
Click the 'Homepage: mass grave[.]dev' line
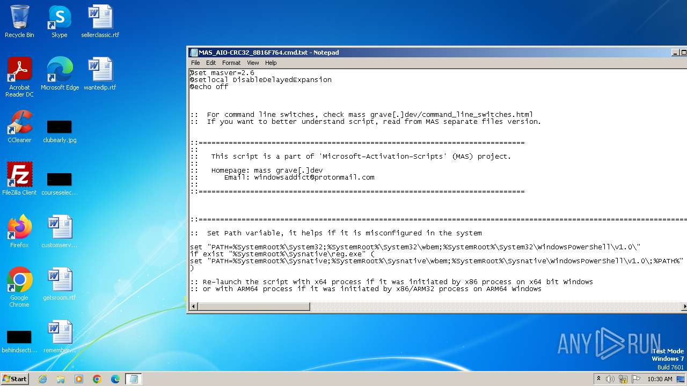click(x=257, y=170)
